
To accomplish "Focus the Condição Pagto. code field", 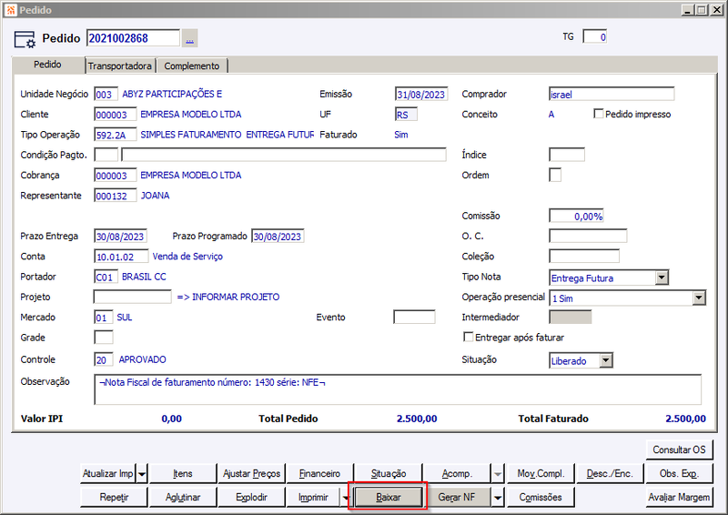I will 106,155.
